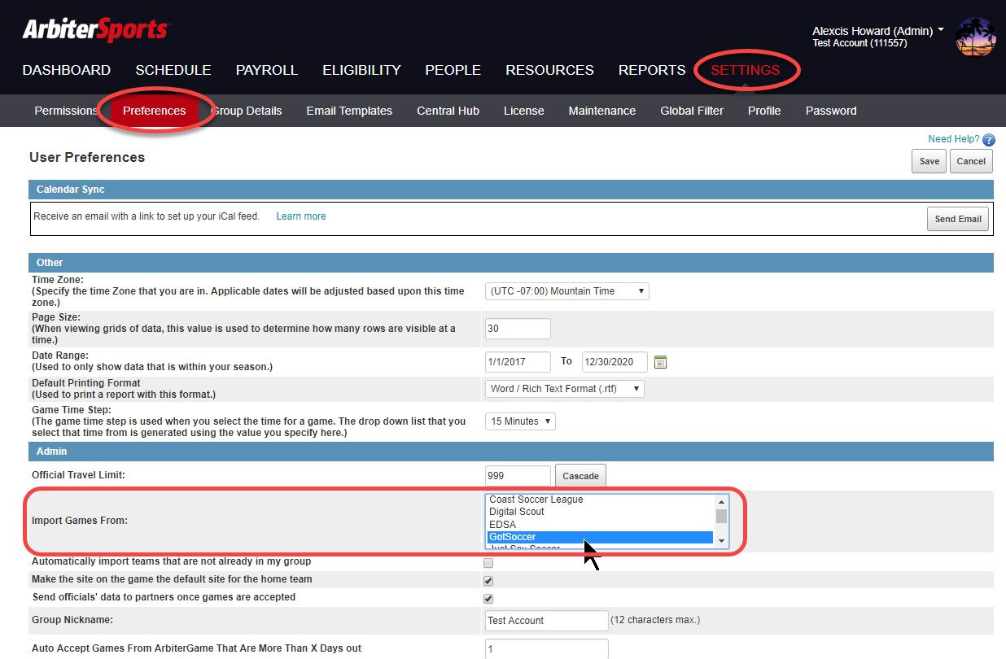1006x659 pixels.
Task: Click the Page Size input field
Action: click(518, 329)
